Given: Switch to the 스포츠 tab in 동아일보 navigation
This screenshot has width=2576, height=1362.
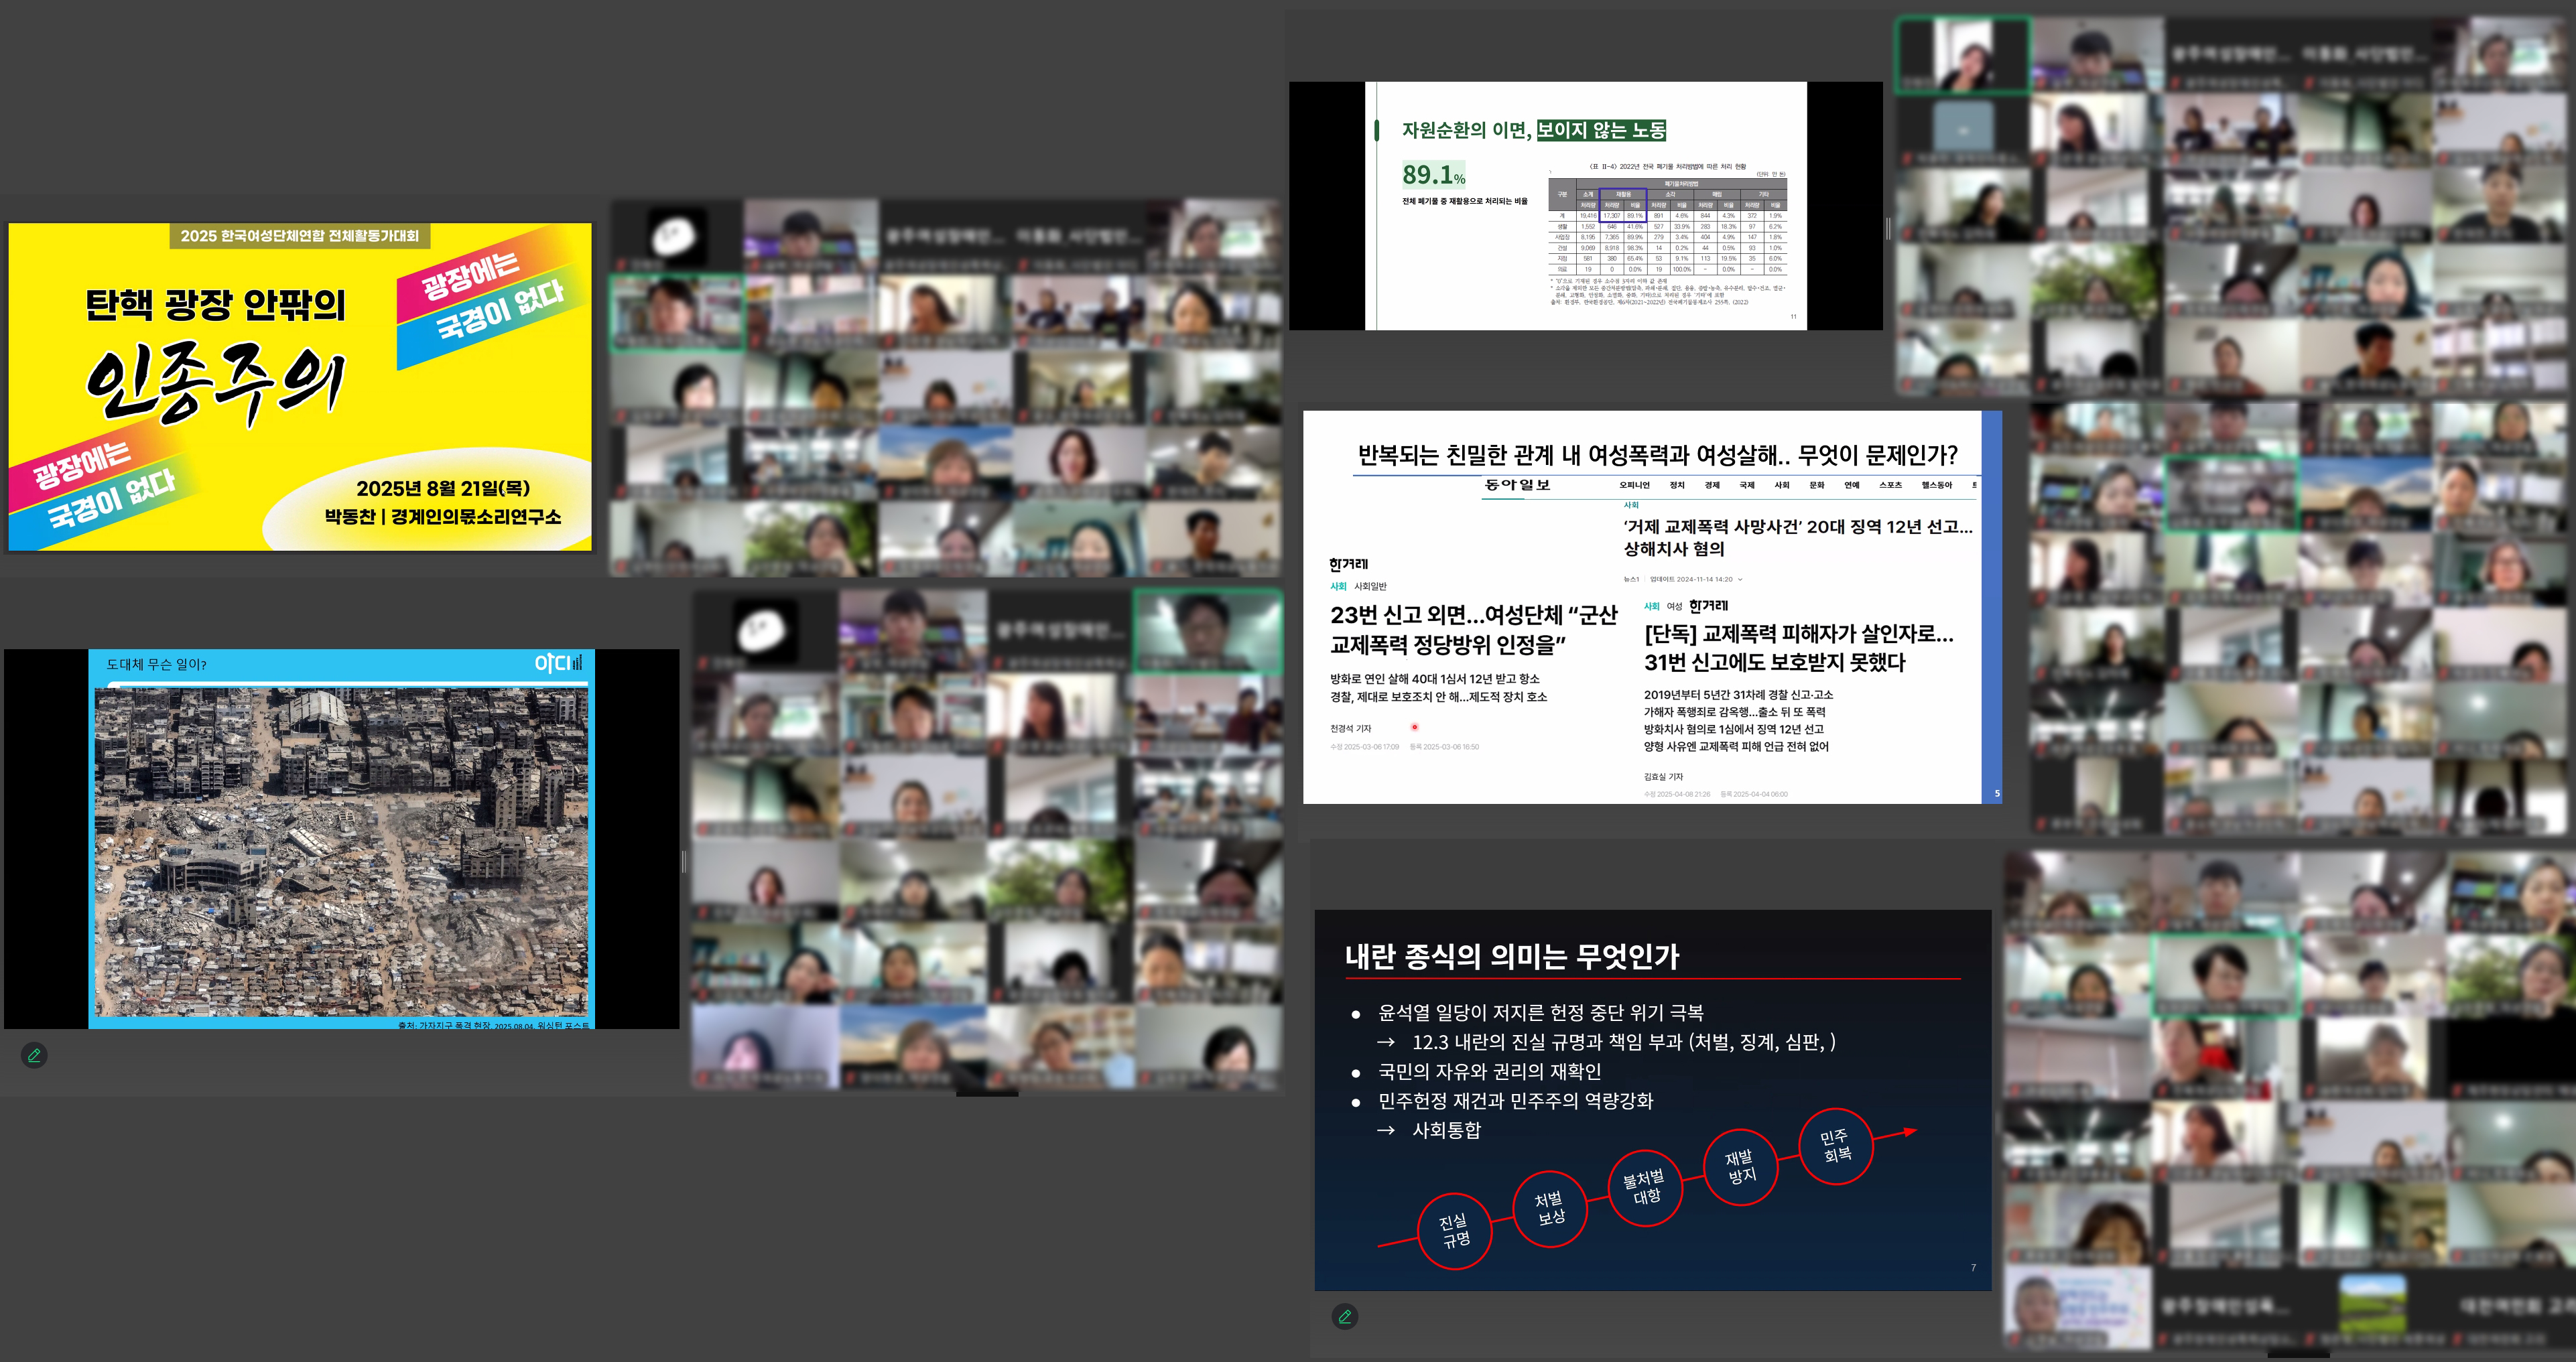Looking at the screenshot, I should coord(1890,485).
